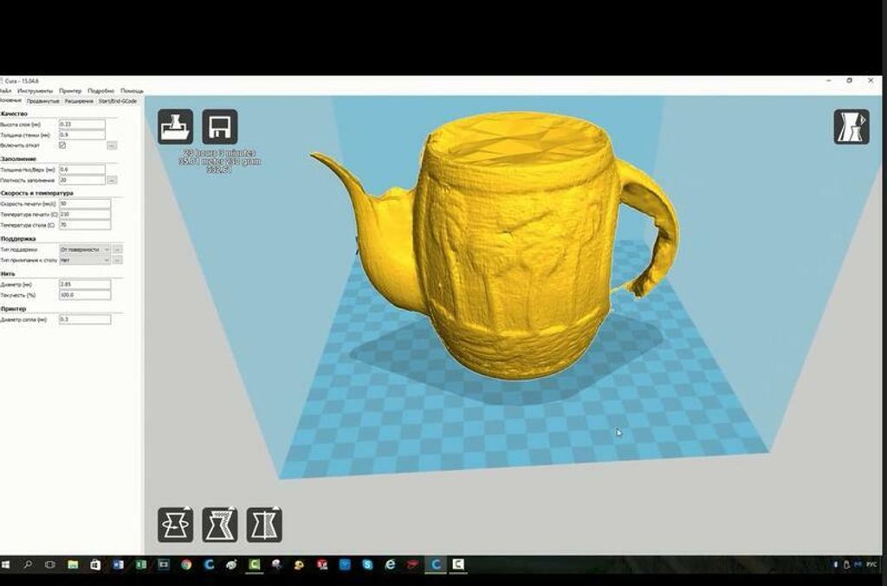The width and height of the screenshot is (887, 586).
Task: Open fill settings button beside Плотность заполнения
Action: pyautogui.click(x=112, y=180)
